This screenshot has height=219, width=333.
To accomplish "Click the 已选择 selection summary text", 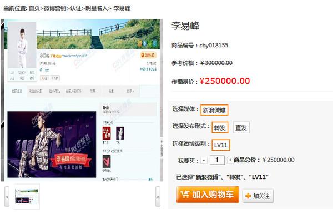I will [x=222, y=177].
